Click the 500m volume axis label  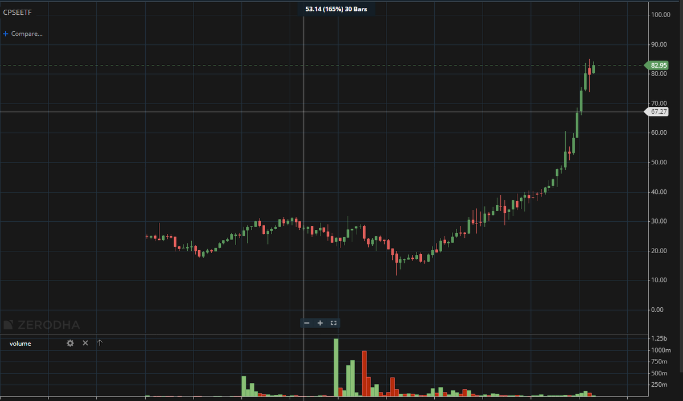click(659, 373)
